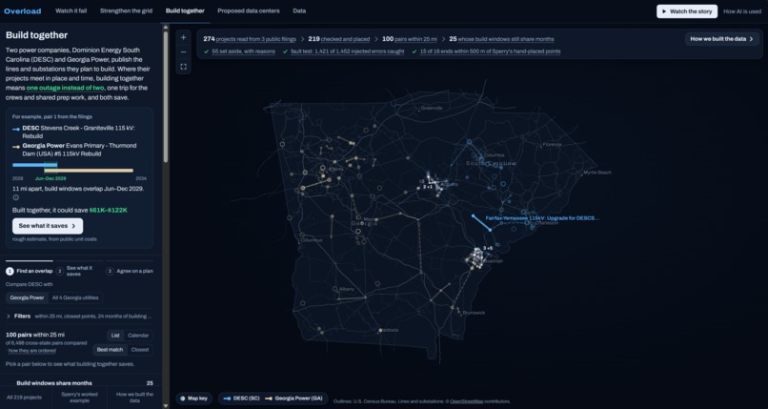
Task: Click sidebar scrollbar down arrow
Action: (166, 405)
